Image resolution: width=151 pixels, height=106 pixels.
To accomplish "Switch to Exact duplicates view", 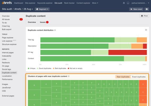I will 139,77.
